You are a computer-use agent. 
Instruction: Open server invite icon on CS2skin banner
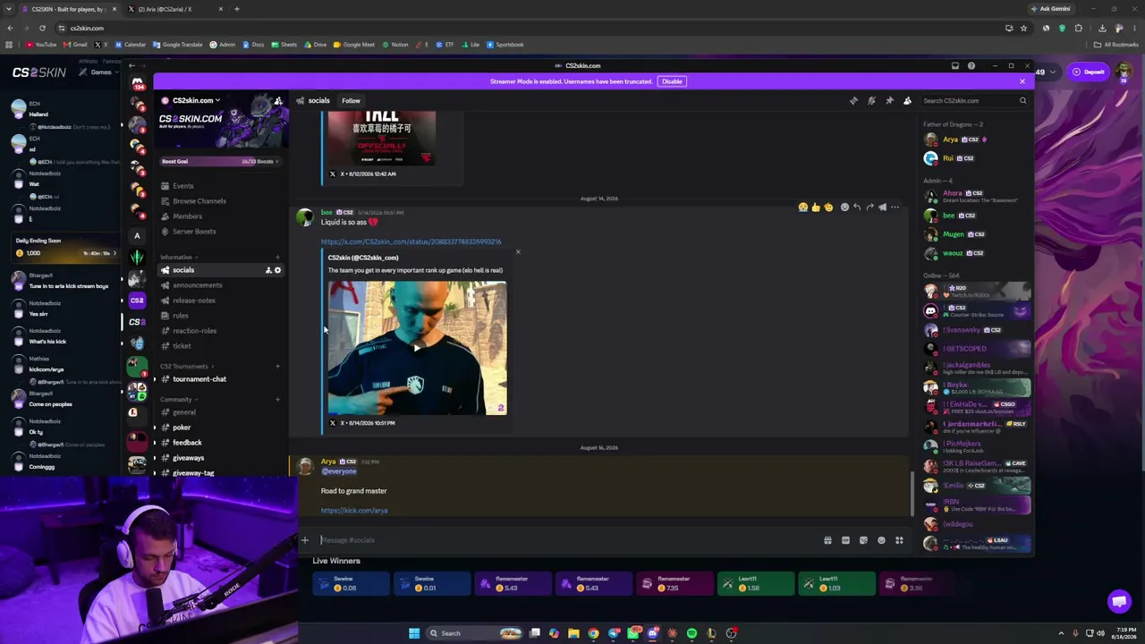pos(278,101)
